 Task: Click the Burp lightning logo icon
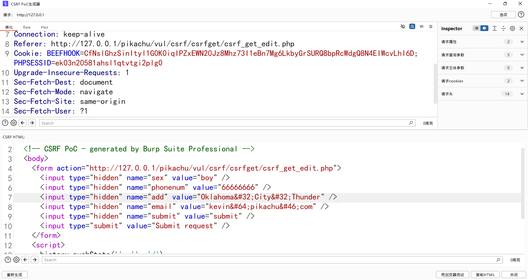(x=5, y=4)
